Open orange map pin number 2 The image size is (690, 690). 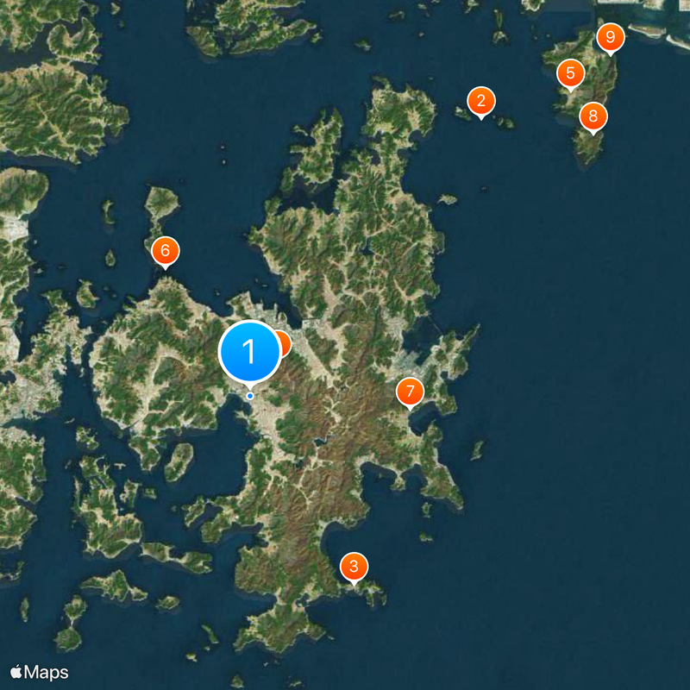point(481,101)
